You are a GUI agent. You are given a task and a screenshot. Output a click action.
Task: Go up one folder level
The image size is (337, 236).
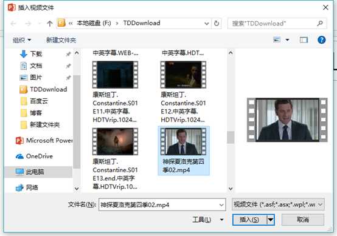tap(50, 23)
